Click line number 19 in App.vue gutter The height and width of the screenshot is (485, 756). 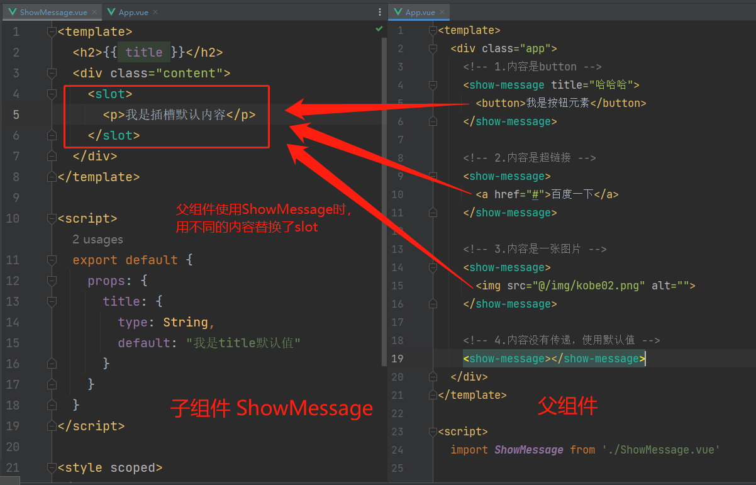pos(397,359)
